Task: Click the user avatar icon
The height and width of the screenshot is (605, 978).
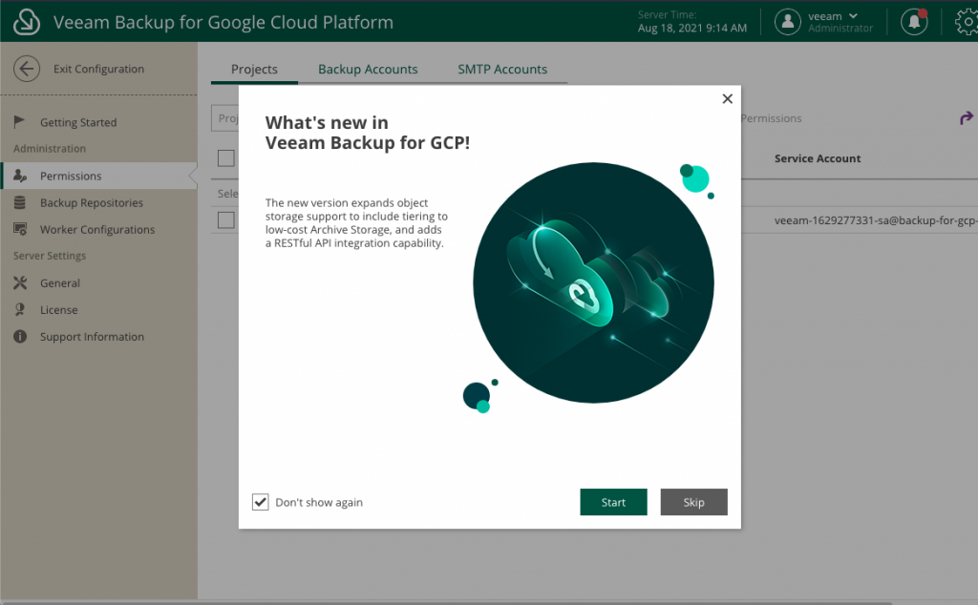Action: (788, 22)
